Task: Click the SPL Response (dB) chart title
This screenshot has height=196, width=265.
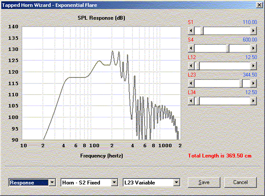Action: 101,18
